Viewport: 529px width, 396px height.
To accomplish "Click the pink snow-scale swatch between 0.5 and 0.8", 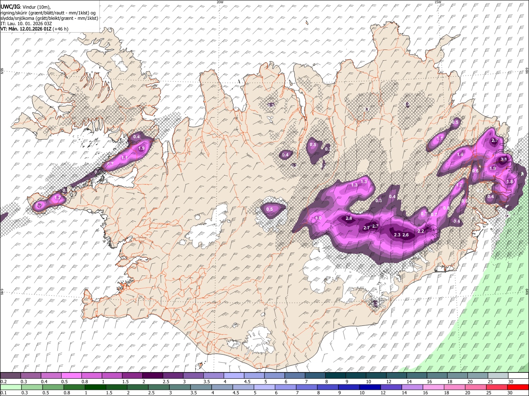I will coord(72,375).
